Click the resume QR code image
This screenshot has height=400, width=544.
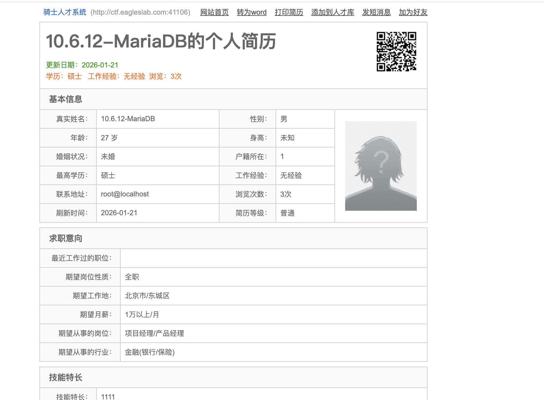click(396, 52)
